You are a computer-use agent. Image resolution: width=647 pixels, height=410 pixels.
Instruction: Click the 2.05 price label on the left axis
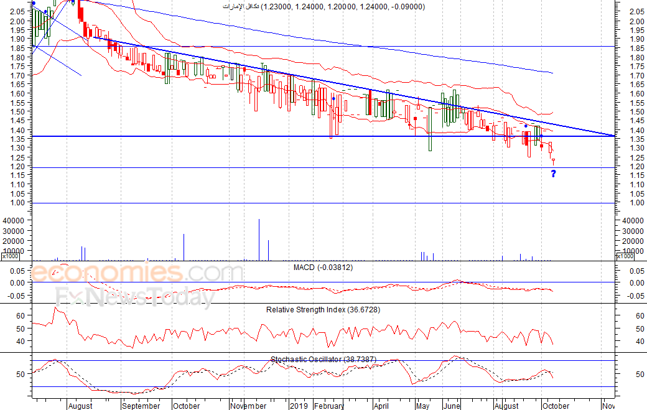click(17, 12)
